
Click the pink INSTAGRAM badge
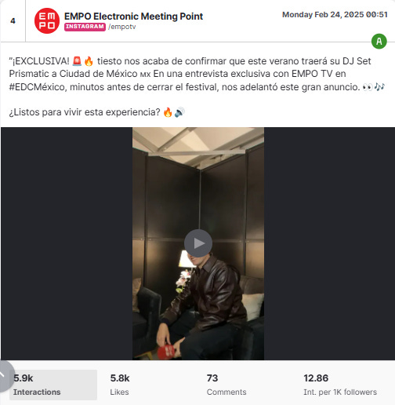pos(85,27)
